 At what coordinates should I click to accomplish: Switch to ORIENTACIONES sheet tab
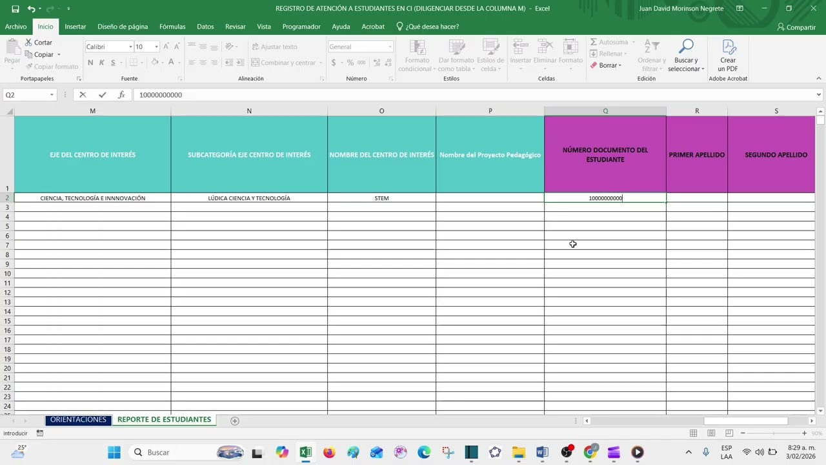78,420
